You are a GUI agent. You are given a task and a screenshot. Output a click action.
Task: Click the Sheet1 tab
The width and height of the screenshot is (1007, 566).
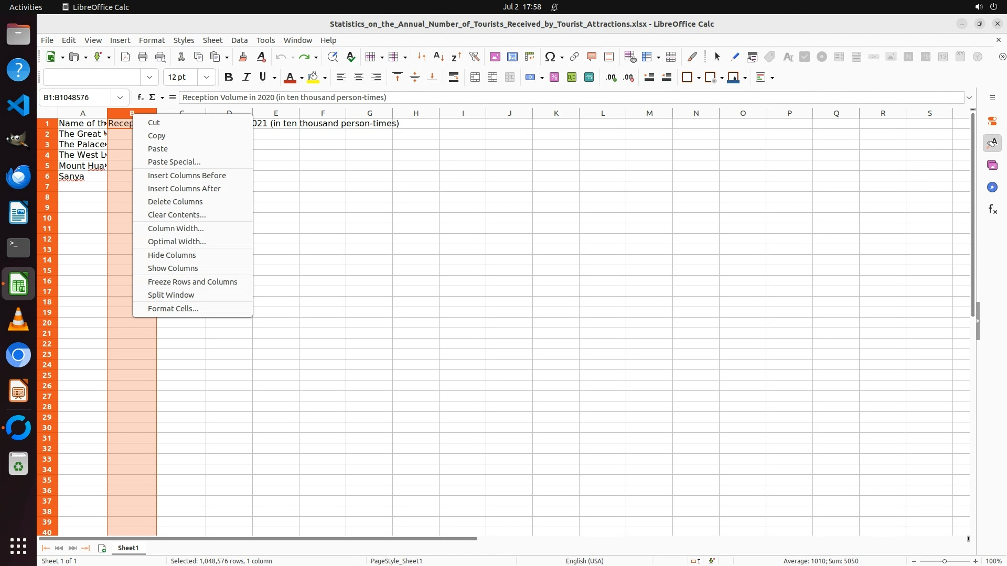128,548
